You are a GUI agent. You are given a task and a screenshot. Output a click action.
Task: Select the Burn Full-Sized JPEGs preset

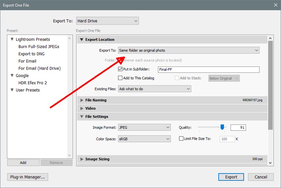pyautogui.click(x=39, y=47)
